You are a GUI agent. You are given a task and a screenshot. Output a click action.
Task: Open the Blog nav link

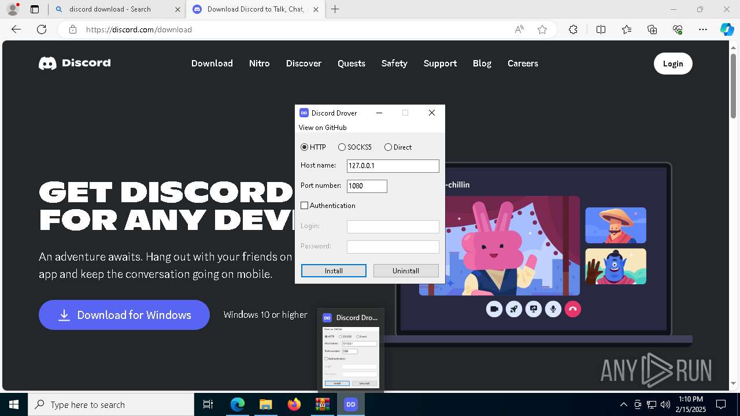click(482, 64)
